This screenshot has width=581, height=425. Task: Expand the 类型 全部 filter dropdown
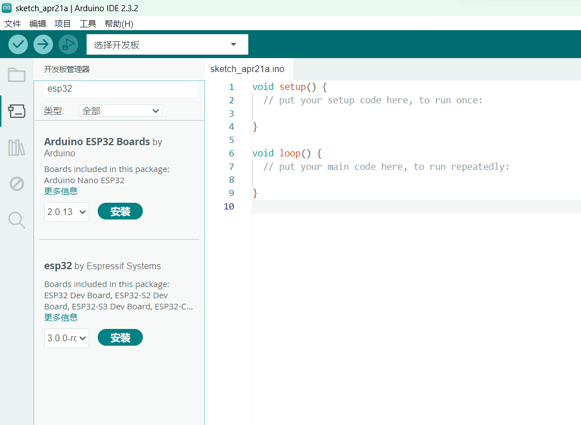click(121, 111)
